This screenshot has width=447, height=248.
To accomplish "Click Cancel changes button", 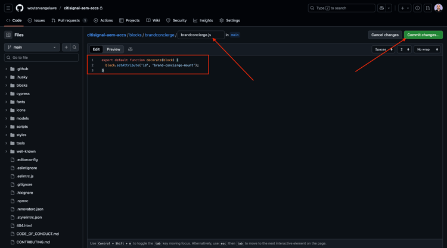I will pyautogui.click(x=385, y=34).
